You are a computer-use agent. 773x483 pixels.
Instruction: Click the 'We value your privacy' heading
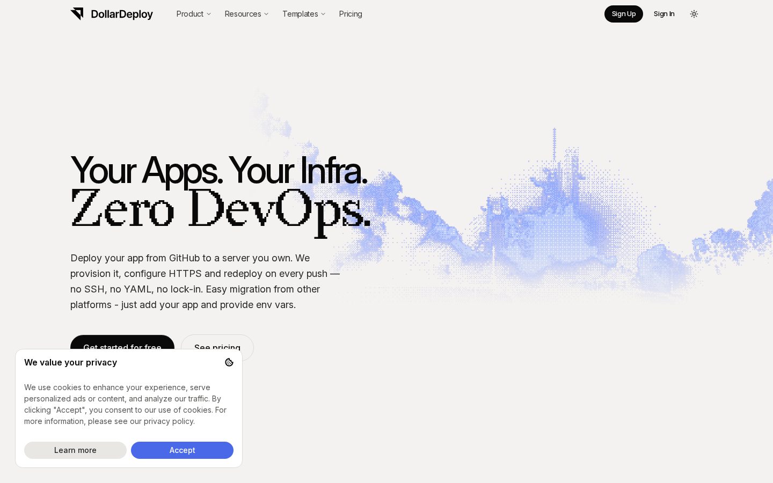(x=70, y=362)
